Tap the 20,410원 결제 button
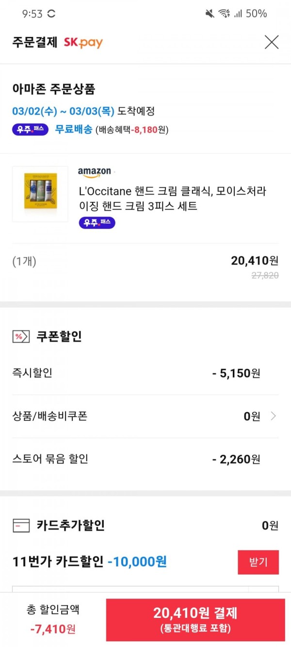This screenshot has width=291, height=647. 196,620
